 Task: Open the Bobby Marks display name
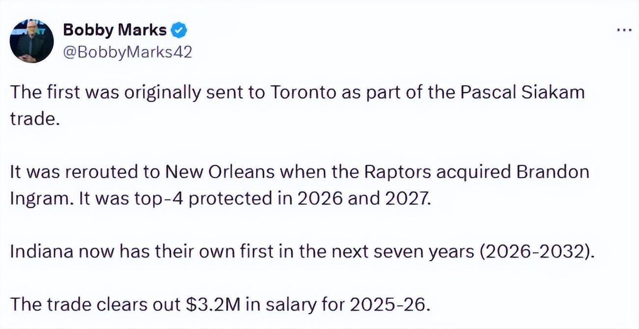coord(115,30)
